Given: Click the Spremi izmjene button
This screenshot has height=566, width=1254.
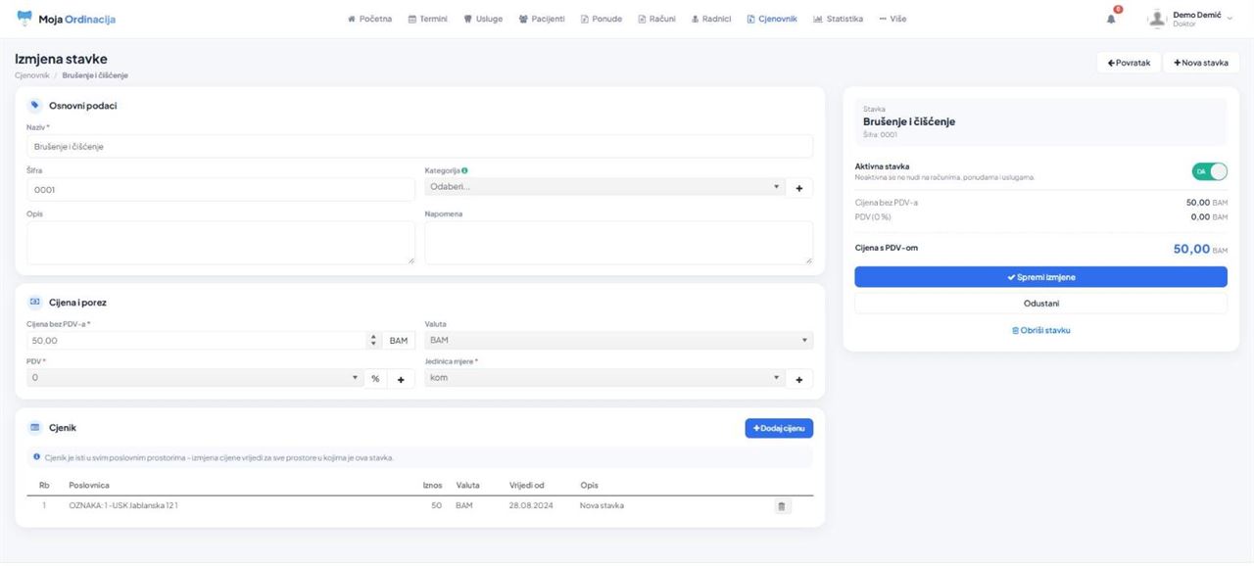Looking at the screenshot, I should click(1040, 277).
